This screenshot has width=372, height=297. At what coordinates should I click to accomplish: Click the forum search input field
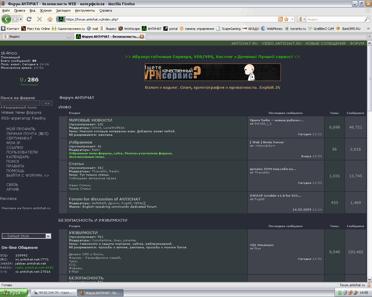(20, 103)
